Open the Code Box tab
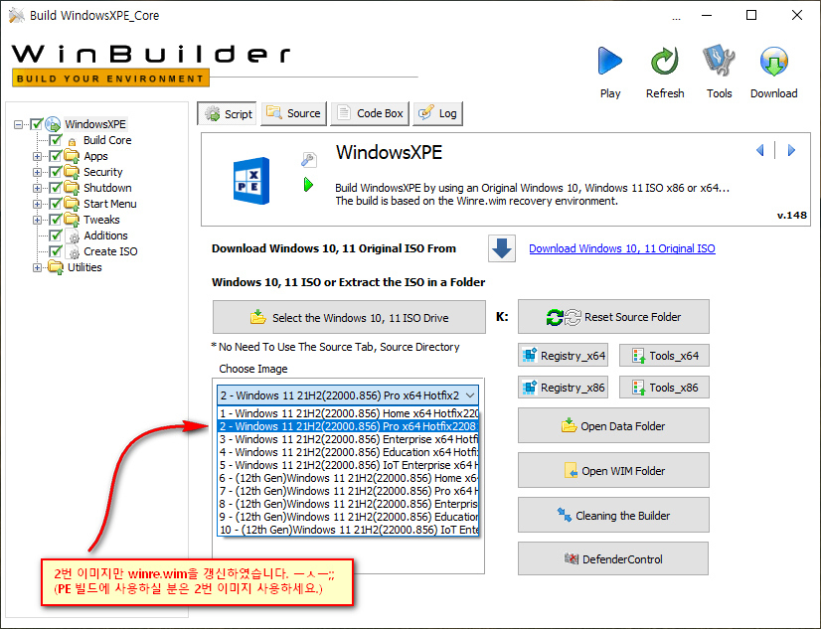821x629 pixels. [370, 113]
